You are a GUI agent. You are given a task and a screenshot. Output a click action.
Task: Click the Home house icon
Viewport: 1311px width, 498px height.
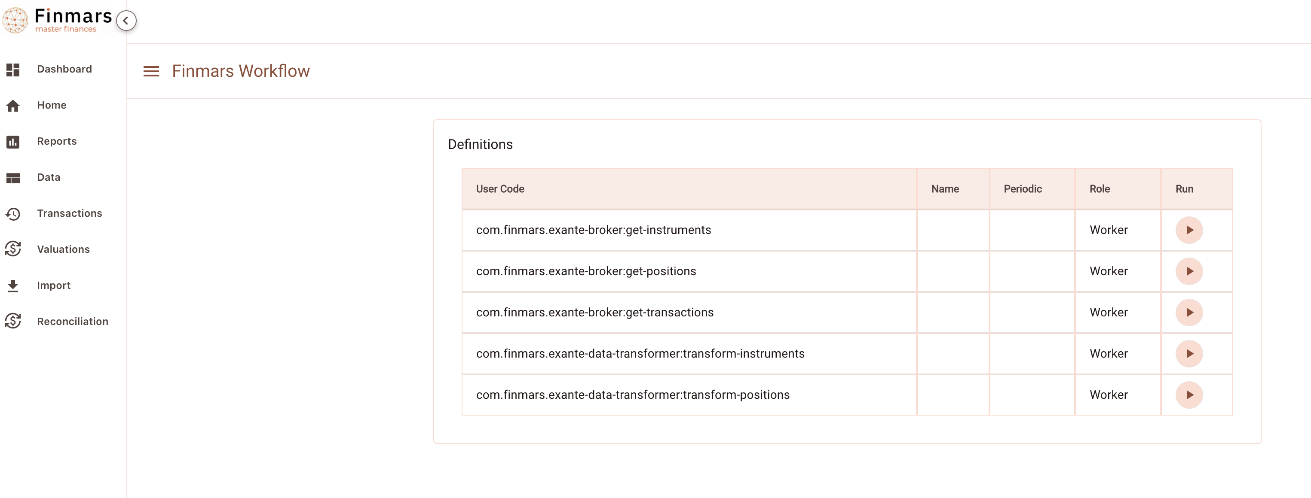pos(13,106)
